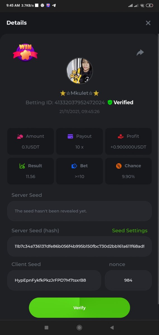
Task: Tap the green Result chart icon
Action: 22,166
